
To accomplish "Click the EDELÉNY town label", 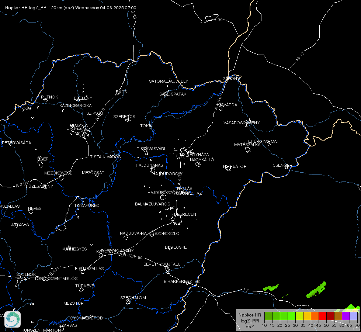I will point(83,98).
